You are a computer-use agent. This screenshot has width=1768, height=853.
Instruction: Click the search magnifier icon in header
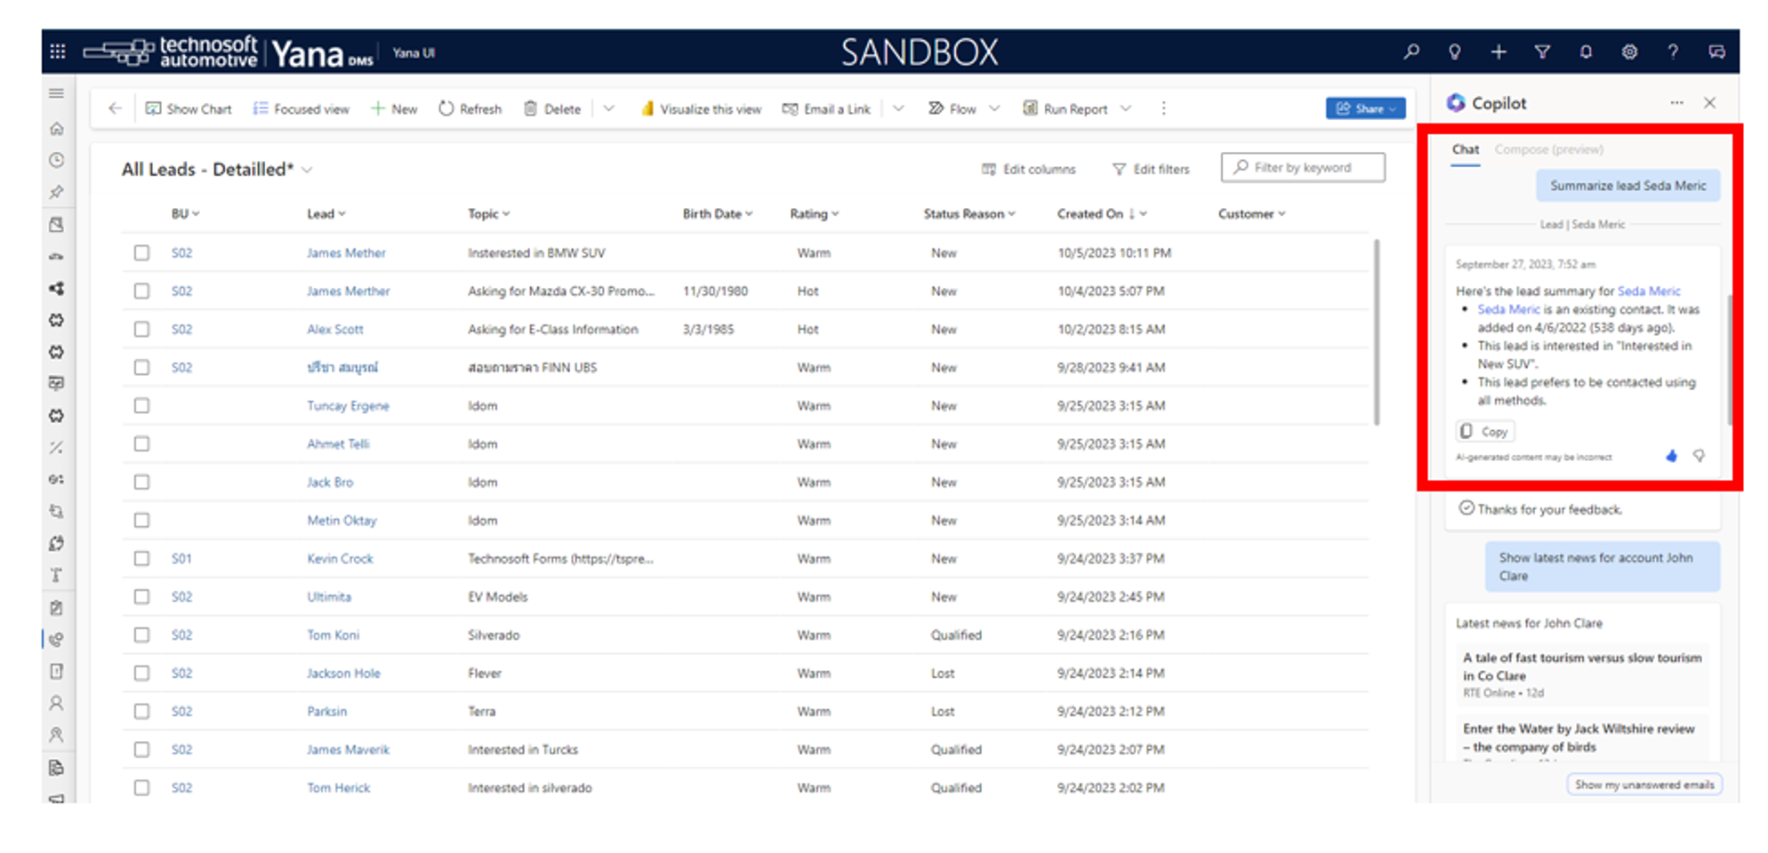tap(1411, 52)
